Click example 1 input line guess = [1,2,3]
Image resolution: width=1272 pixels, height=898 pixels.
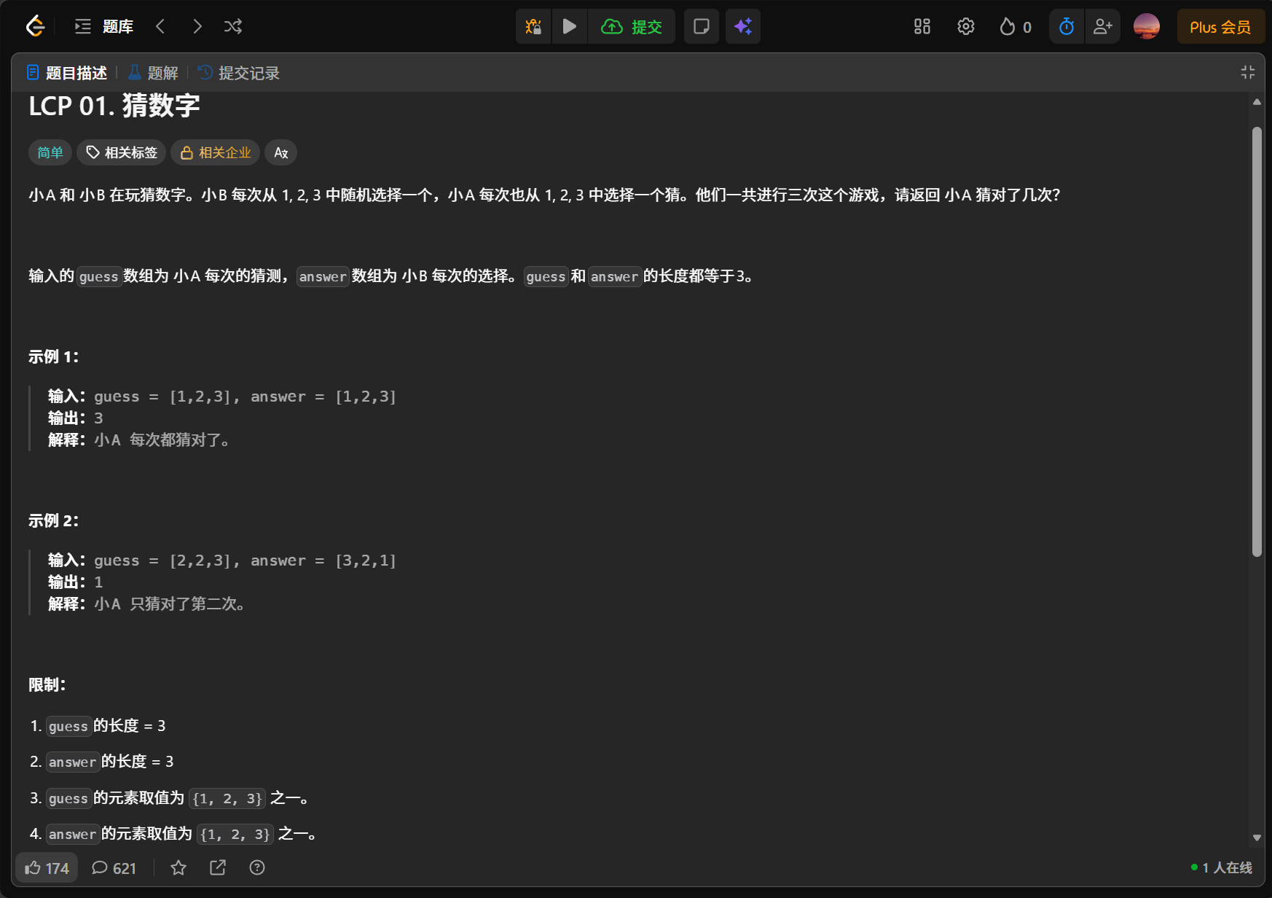click(x=222, y=397)
